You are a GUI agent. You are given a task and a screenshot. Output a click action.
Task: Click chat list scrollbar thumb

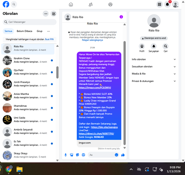pos(57,72)
